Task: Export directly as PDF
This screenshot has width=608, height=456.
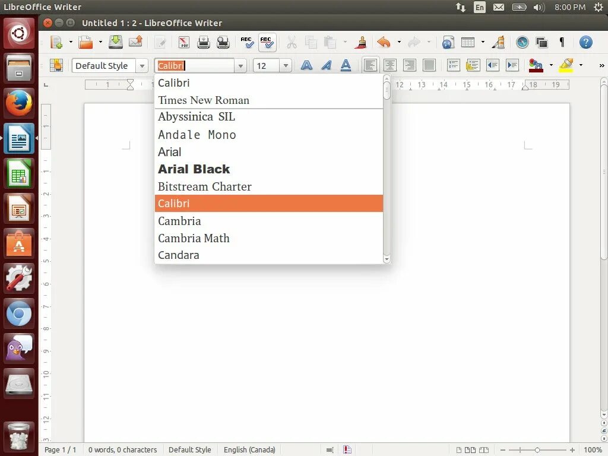Action: tap(184, 42)
